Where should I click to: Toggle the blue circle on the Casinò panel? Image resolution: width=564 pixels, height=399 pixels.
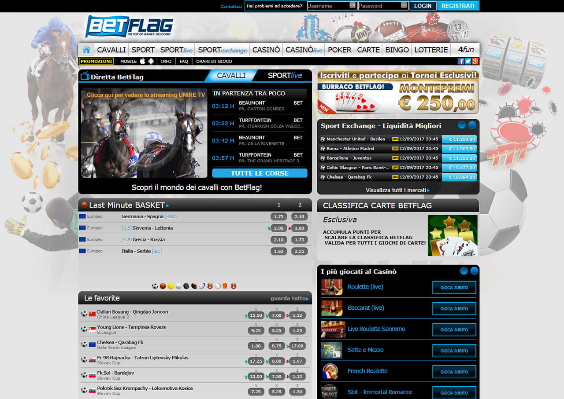[x=464, y=271]
